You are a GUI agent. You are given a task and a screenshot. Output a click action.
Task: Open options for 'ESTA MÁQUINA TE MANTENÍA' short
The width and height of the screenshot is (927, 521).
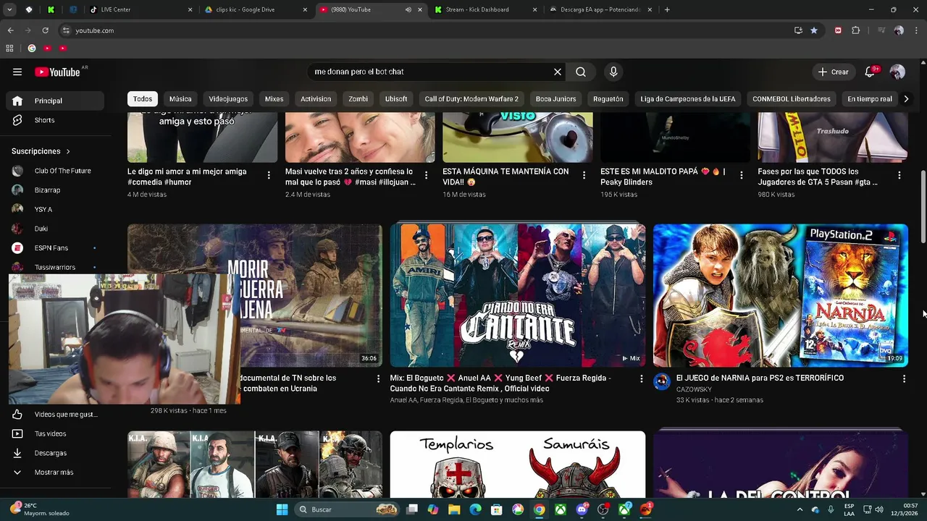[x=584, y=175]
